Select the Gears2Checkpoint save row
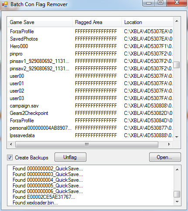The height and width of the screenshot is (211, 188). (90, 113)
